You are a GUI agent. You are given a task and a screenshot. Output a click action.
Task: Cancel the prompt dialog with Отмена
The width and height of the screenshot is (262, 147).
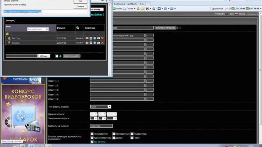(80, 7)
